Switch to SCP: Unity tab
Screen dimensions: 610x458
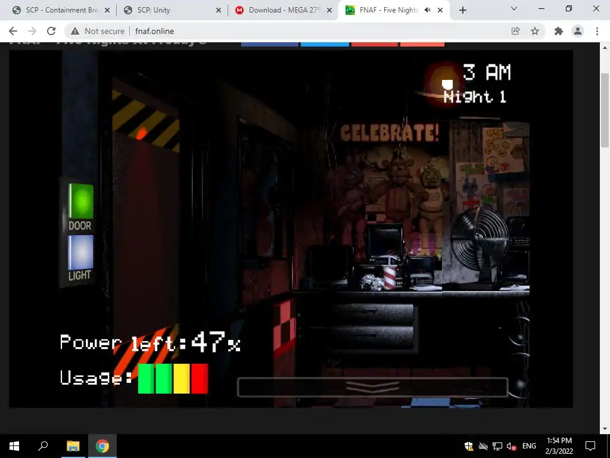tap(172, 10)
